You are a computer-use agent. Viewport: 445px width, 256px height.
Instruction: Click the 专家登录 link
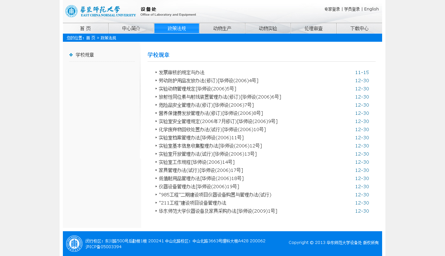(x=332, y=9)
